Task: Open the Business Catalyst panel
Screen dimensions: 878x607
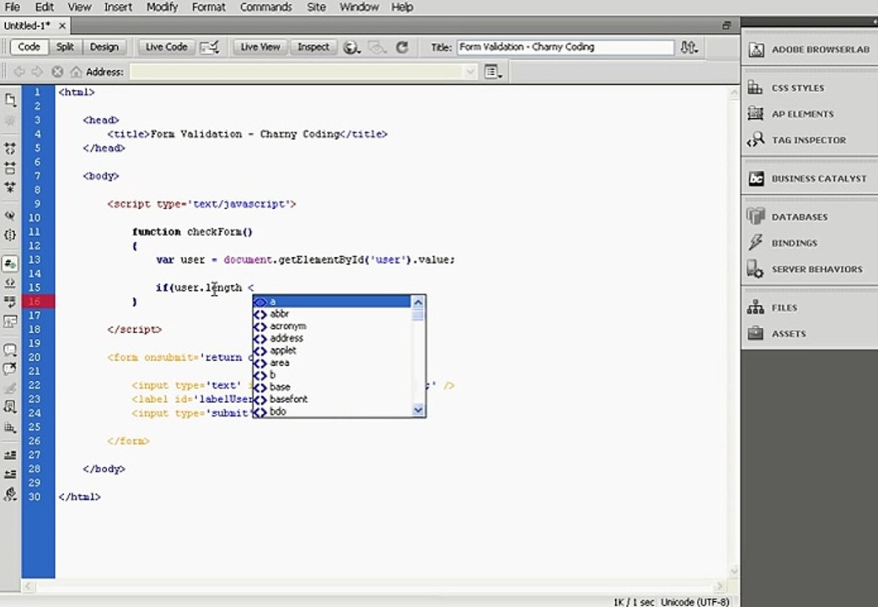Action: pyautogui.click(x=809, y=179)
